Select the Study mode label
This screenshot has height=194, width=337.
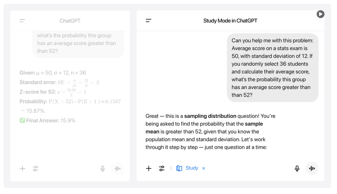coord(192,168)
